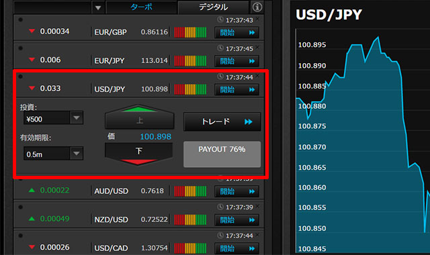Toggle the round dot on the USD/CAD row
The image size is (430, 255).
click(21, 236)
